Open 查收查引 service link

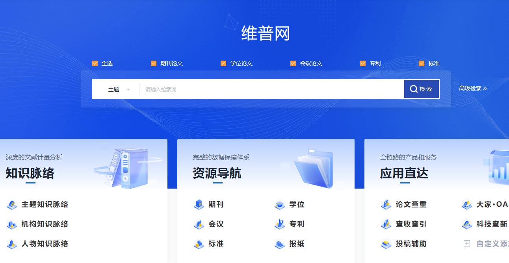pyautogui.click(x=411, y=224)
